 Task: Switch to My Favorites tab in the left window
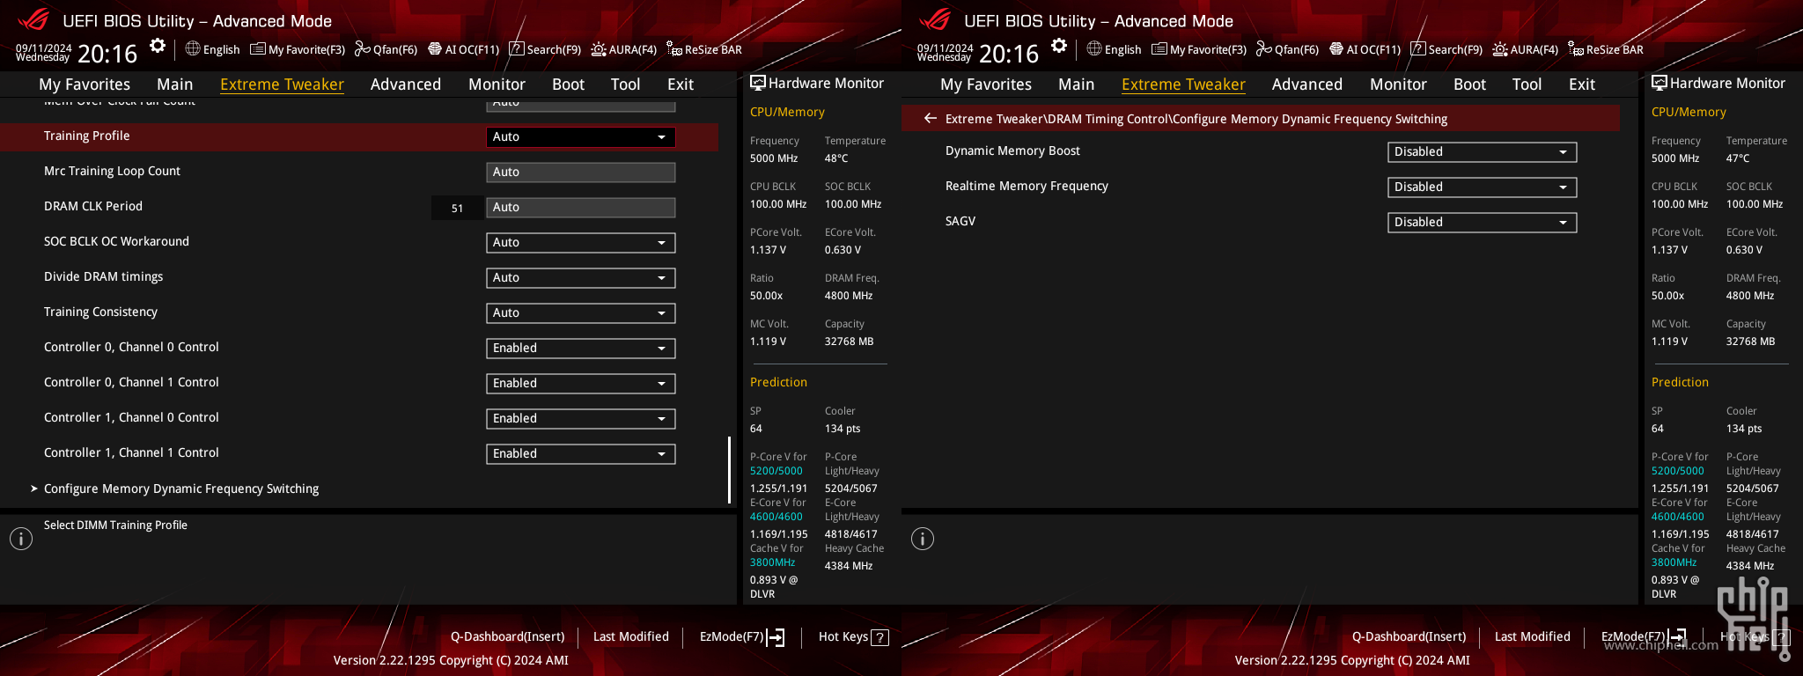coord(85,84)
